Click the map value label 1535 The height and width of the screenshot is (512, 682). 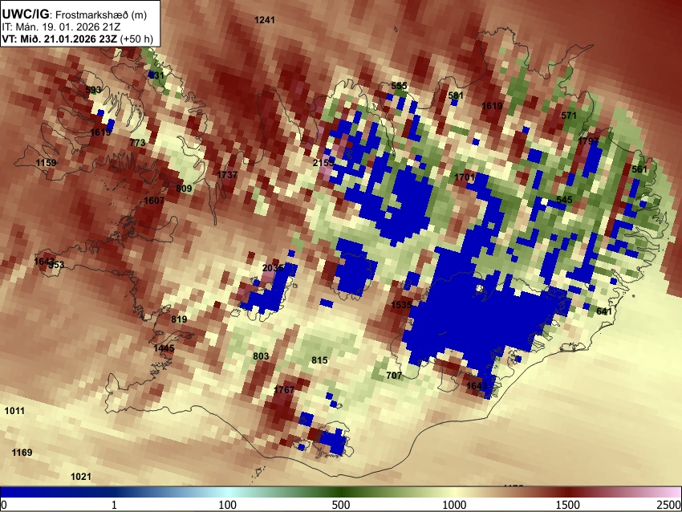(401, 304)
